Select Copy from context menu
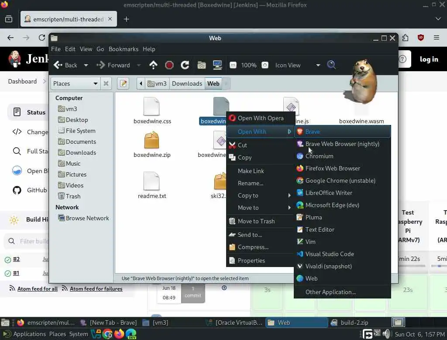This screenshot has width=447, height=340. coord(260,157)
